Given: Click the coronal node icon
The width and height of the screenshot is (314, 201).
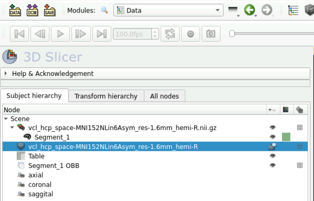Looking at the screenshot, I should coord(21,184).
